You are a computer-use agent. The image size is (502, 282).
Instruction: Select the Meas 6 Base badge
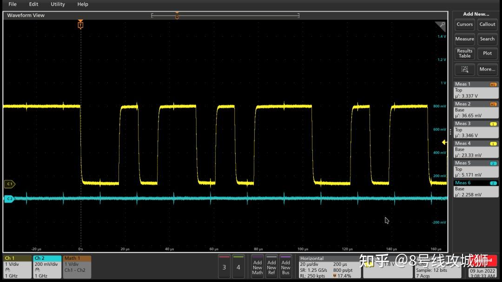coord(476,189)
